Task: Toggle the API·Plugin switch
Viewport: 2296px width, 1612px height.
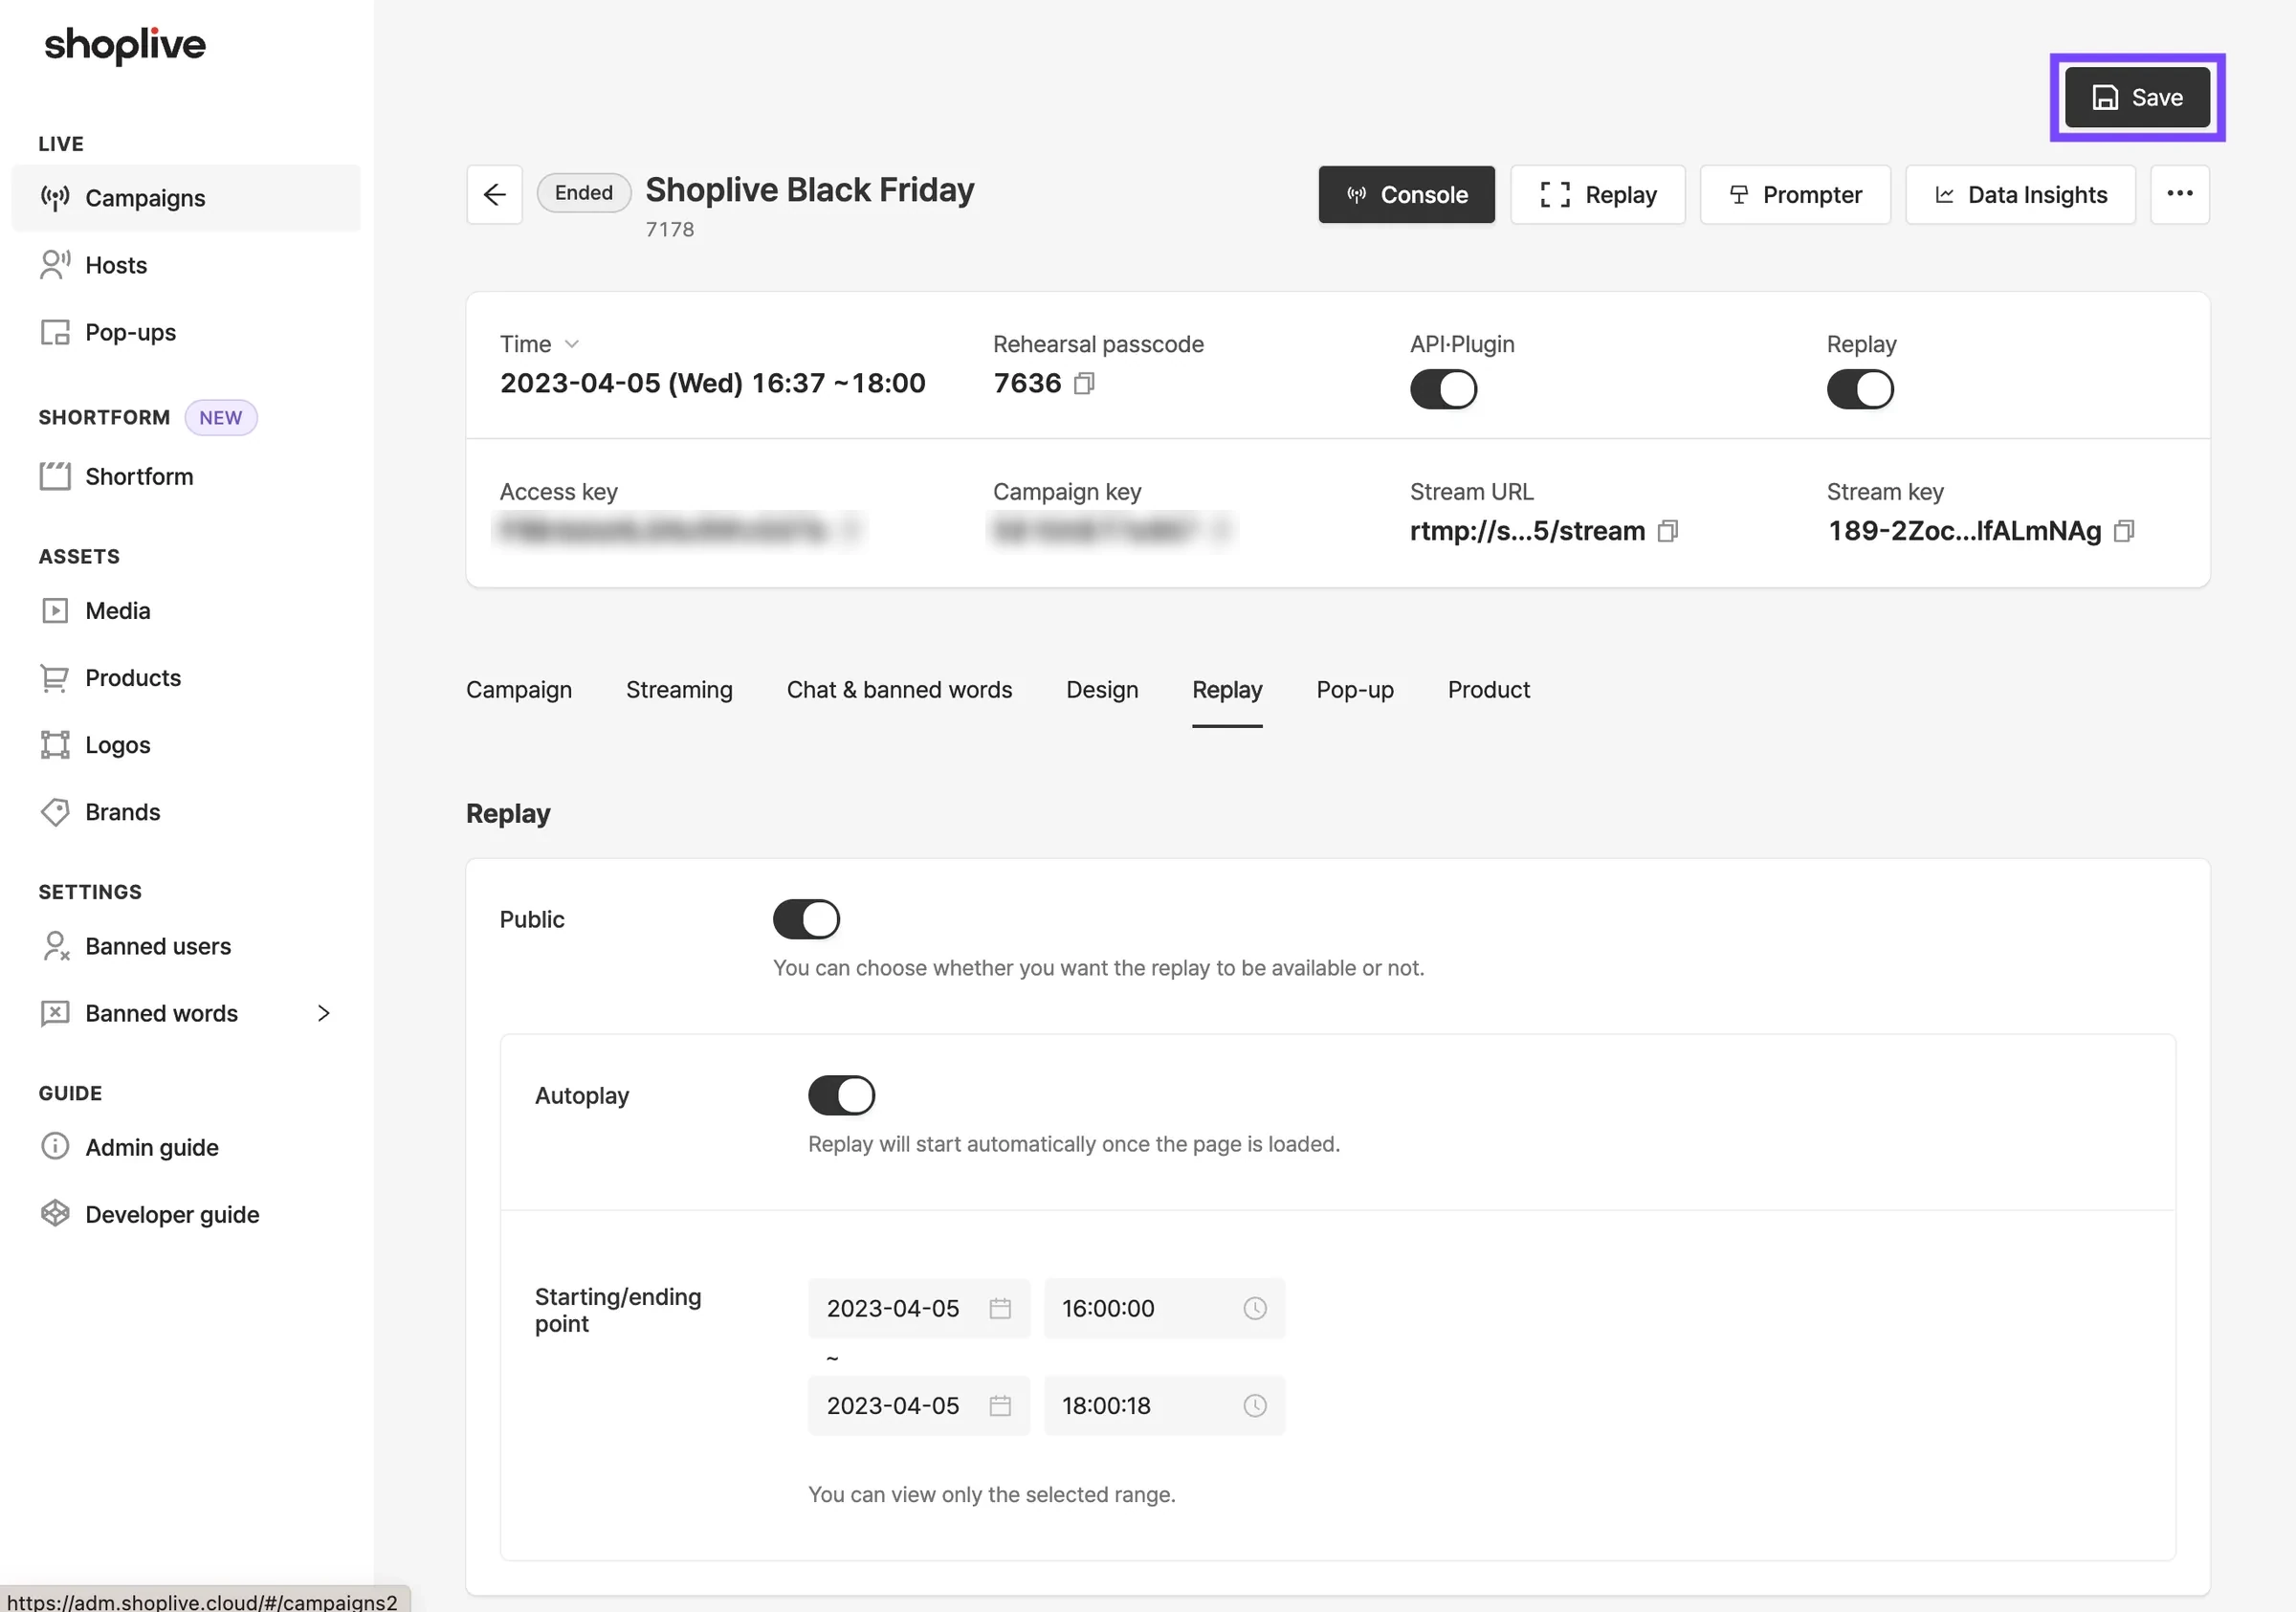Action: click(1443, 389)
